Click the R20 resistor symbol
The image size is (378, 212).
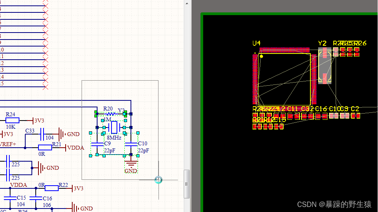click(x=110, y=114)
